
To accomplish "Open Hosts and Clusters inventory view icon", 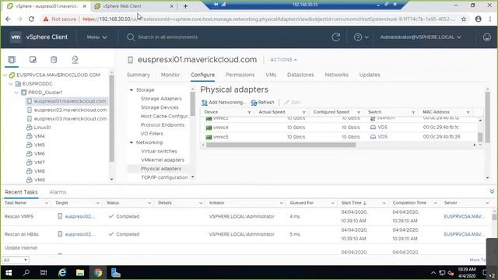I will tap(12, 59).
